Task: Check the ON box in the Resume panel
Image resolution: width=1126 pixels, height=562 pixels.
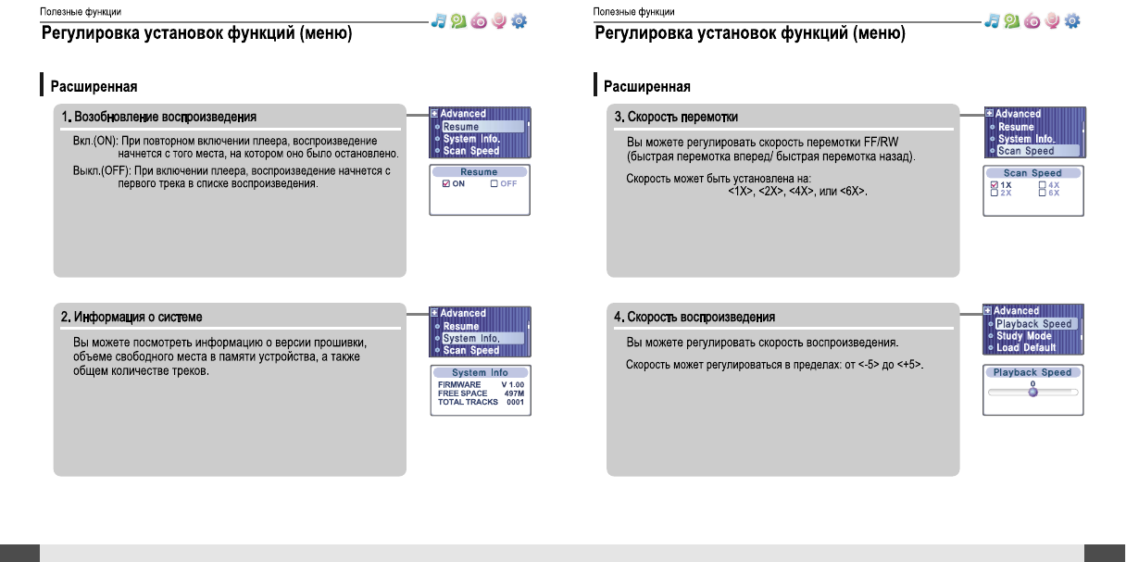Action: pyautogui.click(x=446, y=183)
